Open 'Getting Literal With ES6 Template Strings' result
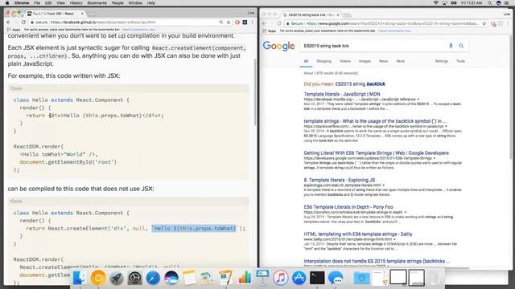515x289 pixels. click(x=376, y=153)
